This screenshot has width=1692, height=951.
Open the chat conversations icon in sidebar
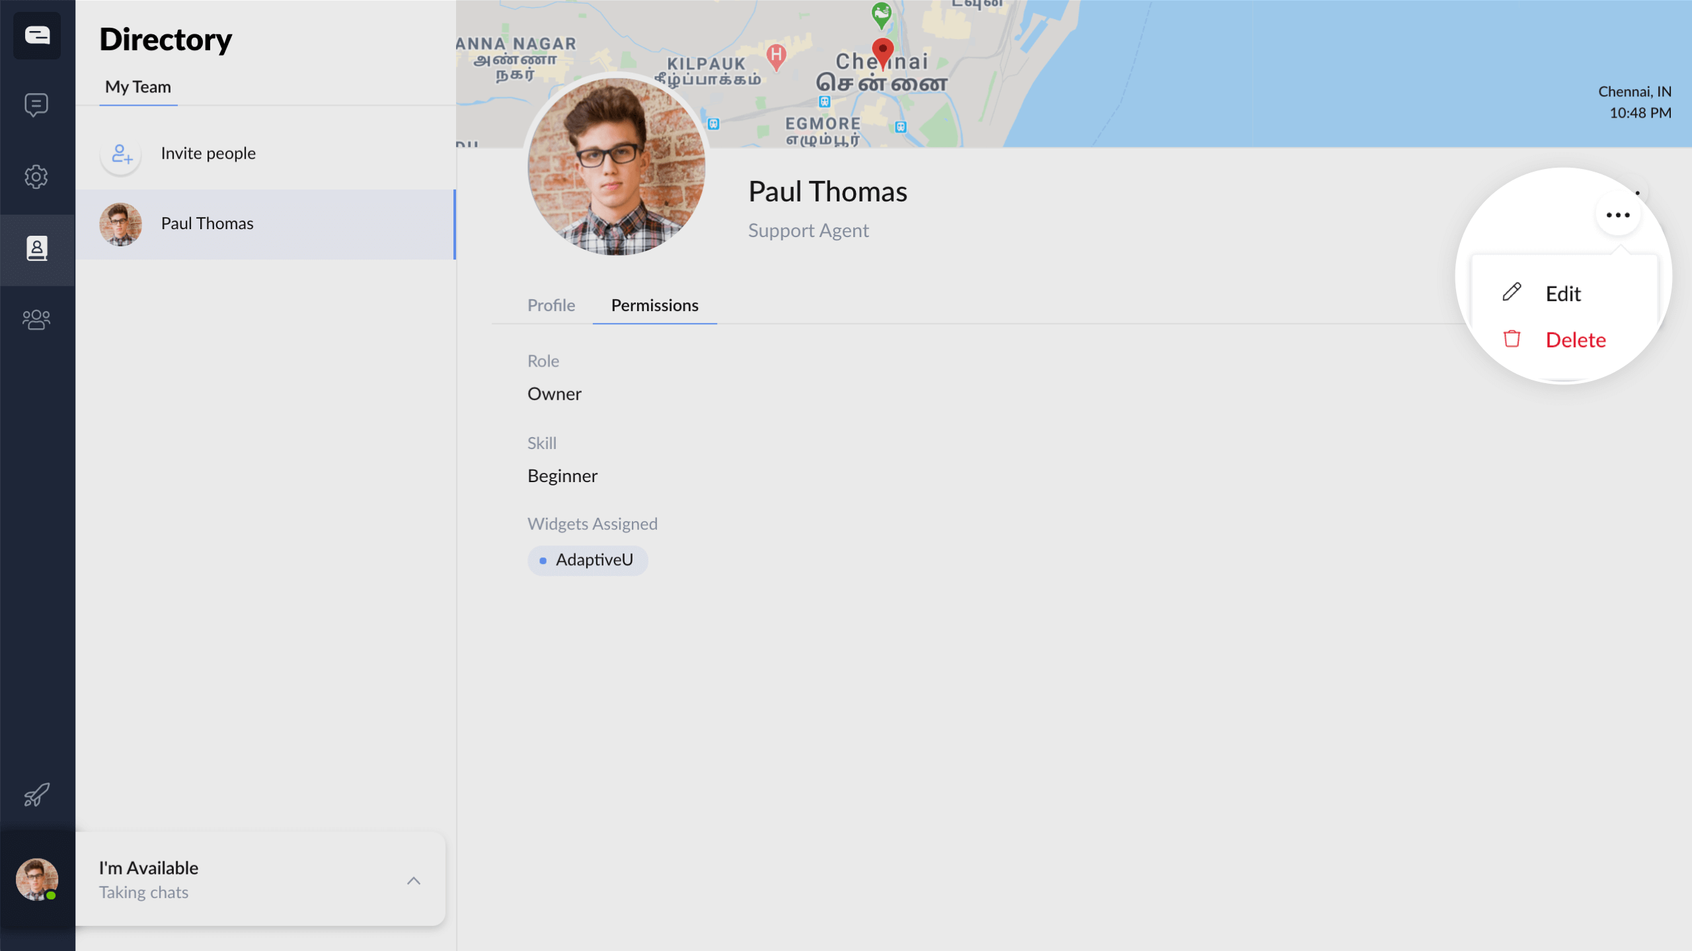pos(36,105)
